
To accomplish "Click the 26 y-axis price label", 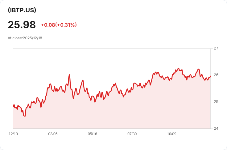I will pos(216,75).
